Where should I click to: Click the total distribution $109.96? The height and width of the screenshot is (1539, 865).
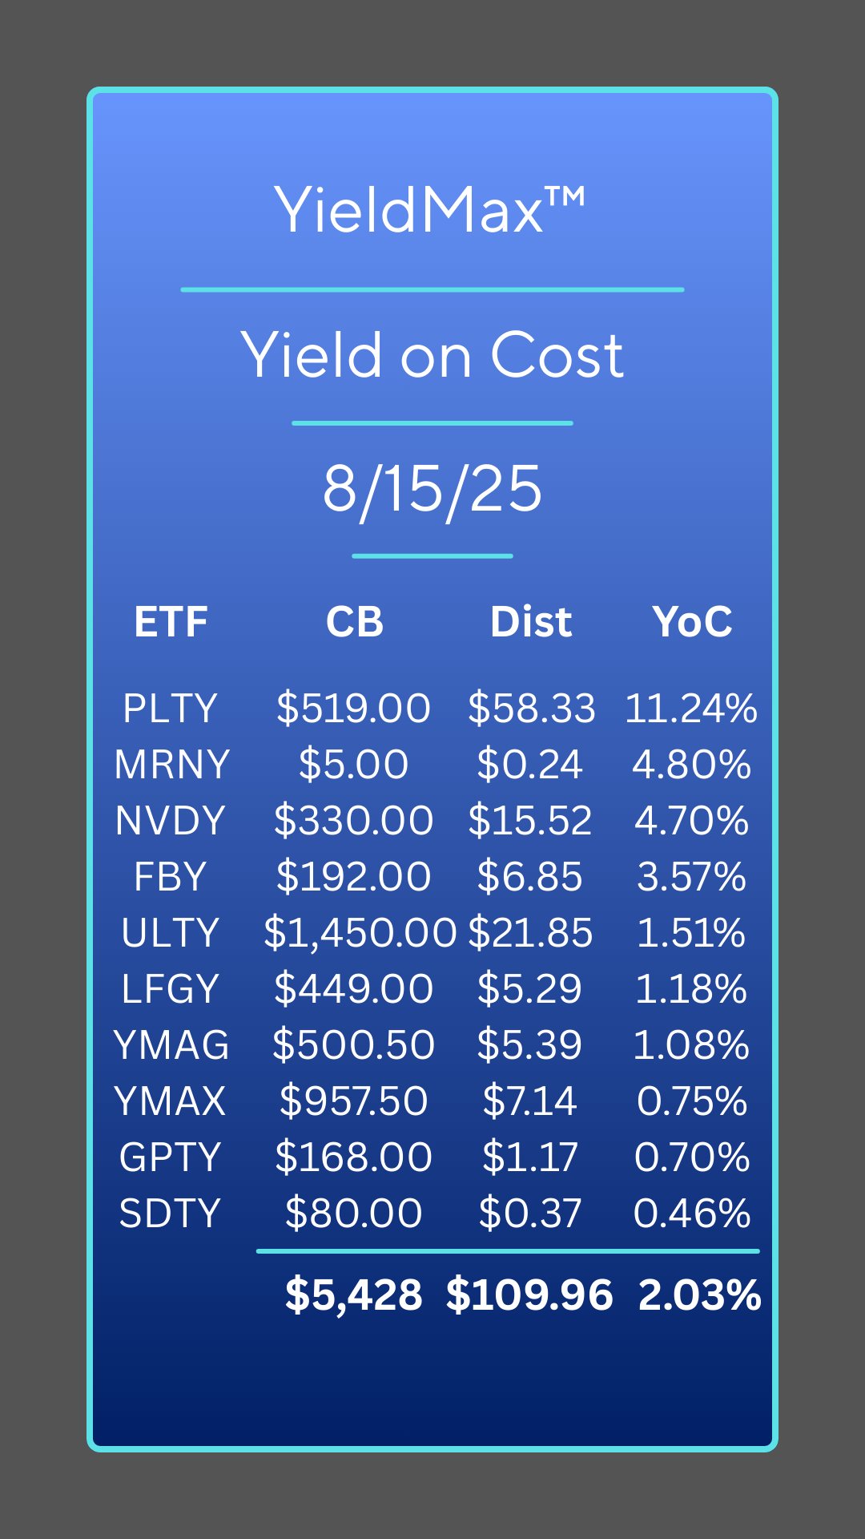click(529, 1295)
